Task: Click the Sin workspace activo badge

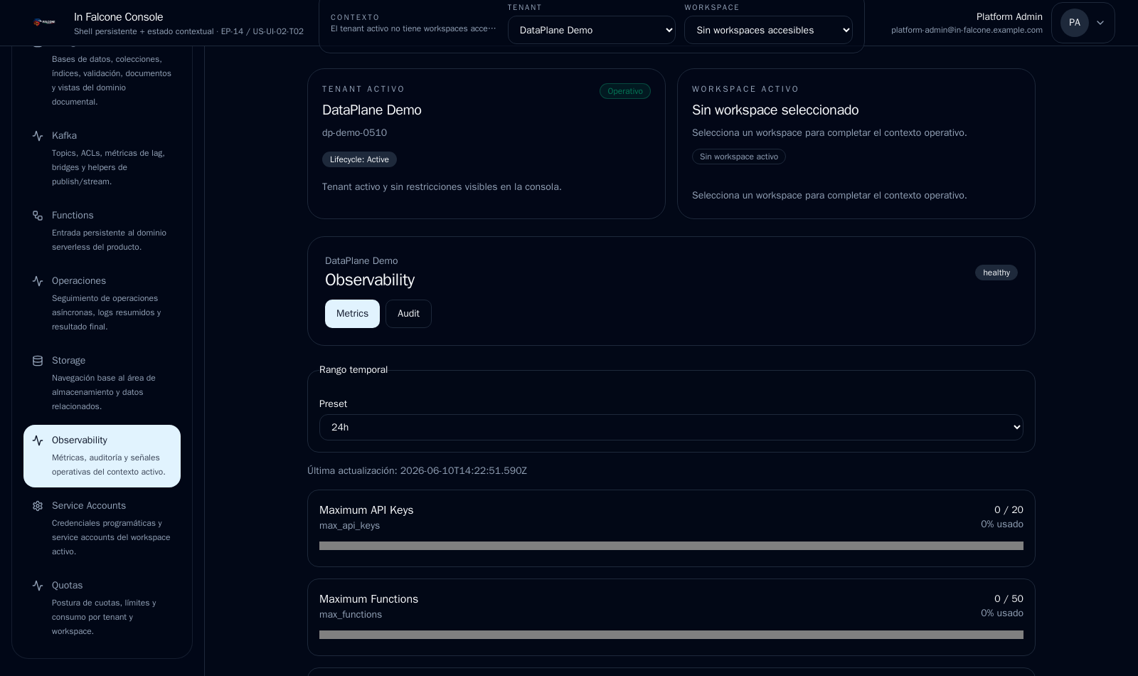Action: point(739,157)
